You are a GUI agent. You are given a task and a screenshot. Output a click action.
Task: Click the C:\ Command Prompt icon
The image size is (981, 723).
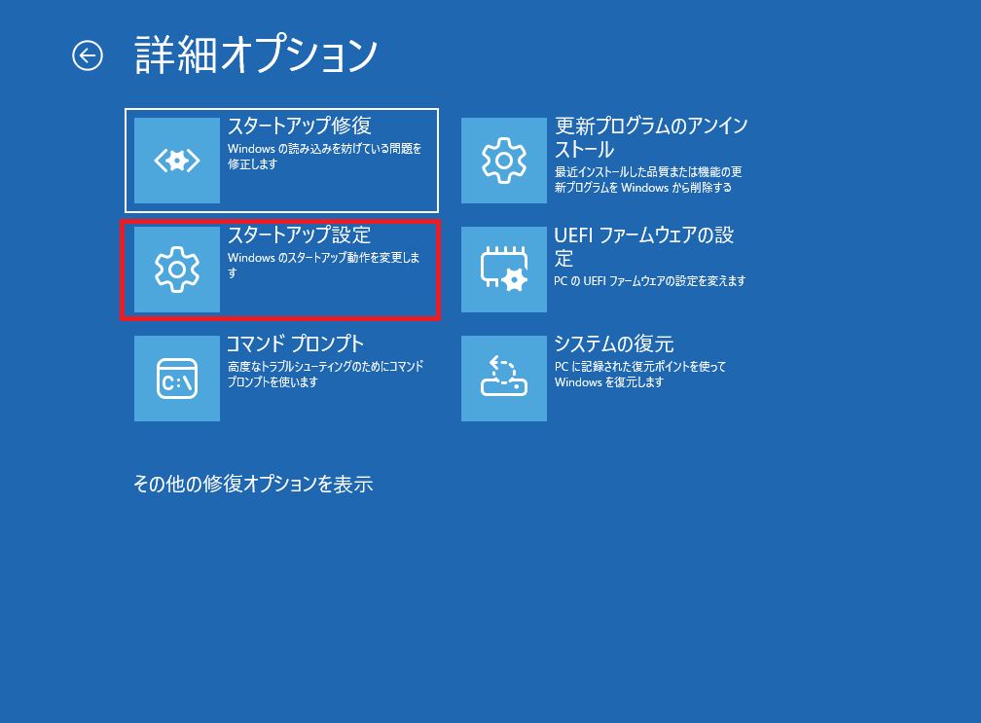(x=177, y=379)
